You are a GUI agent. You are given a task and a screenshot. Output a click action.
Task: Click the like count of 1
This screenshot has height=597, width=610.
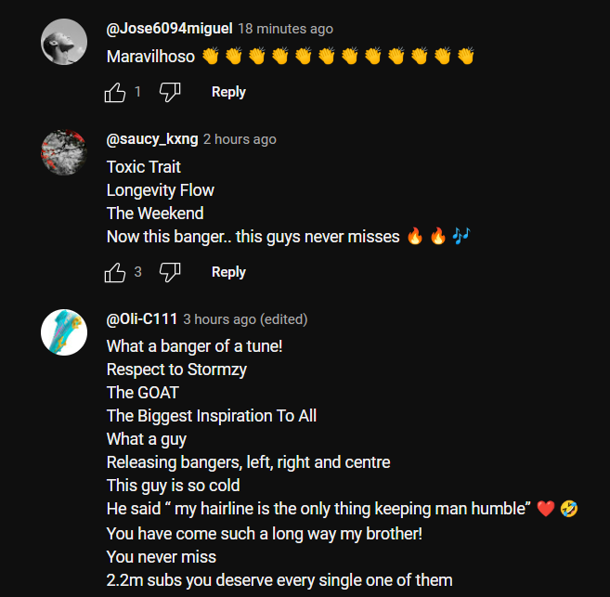(x=138, y=92)
